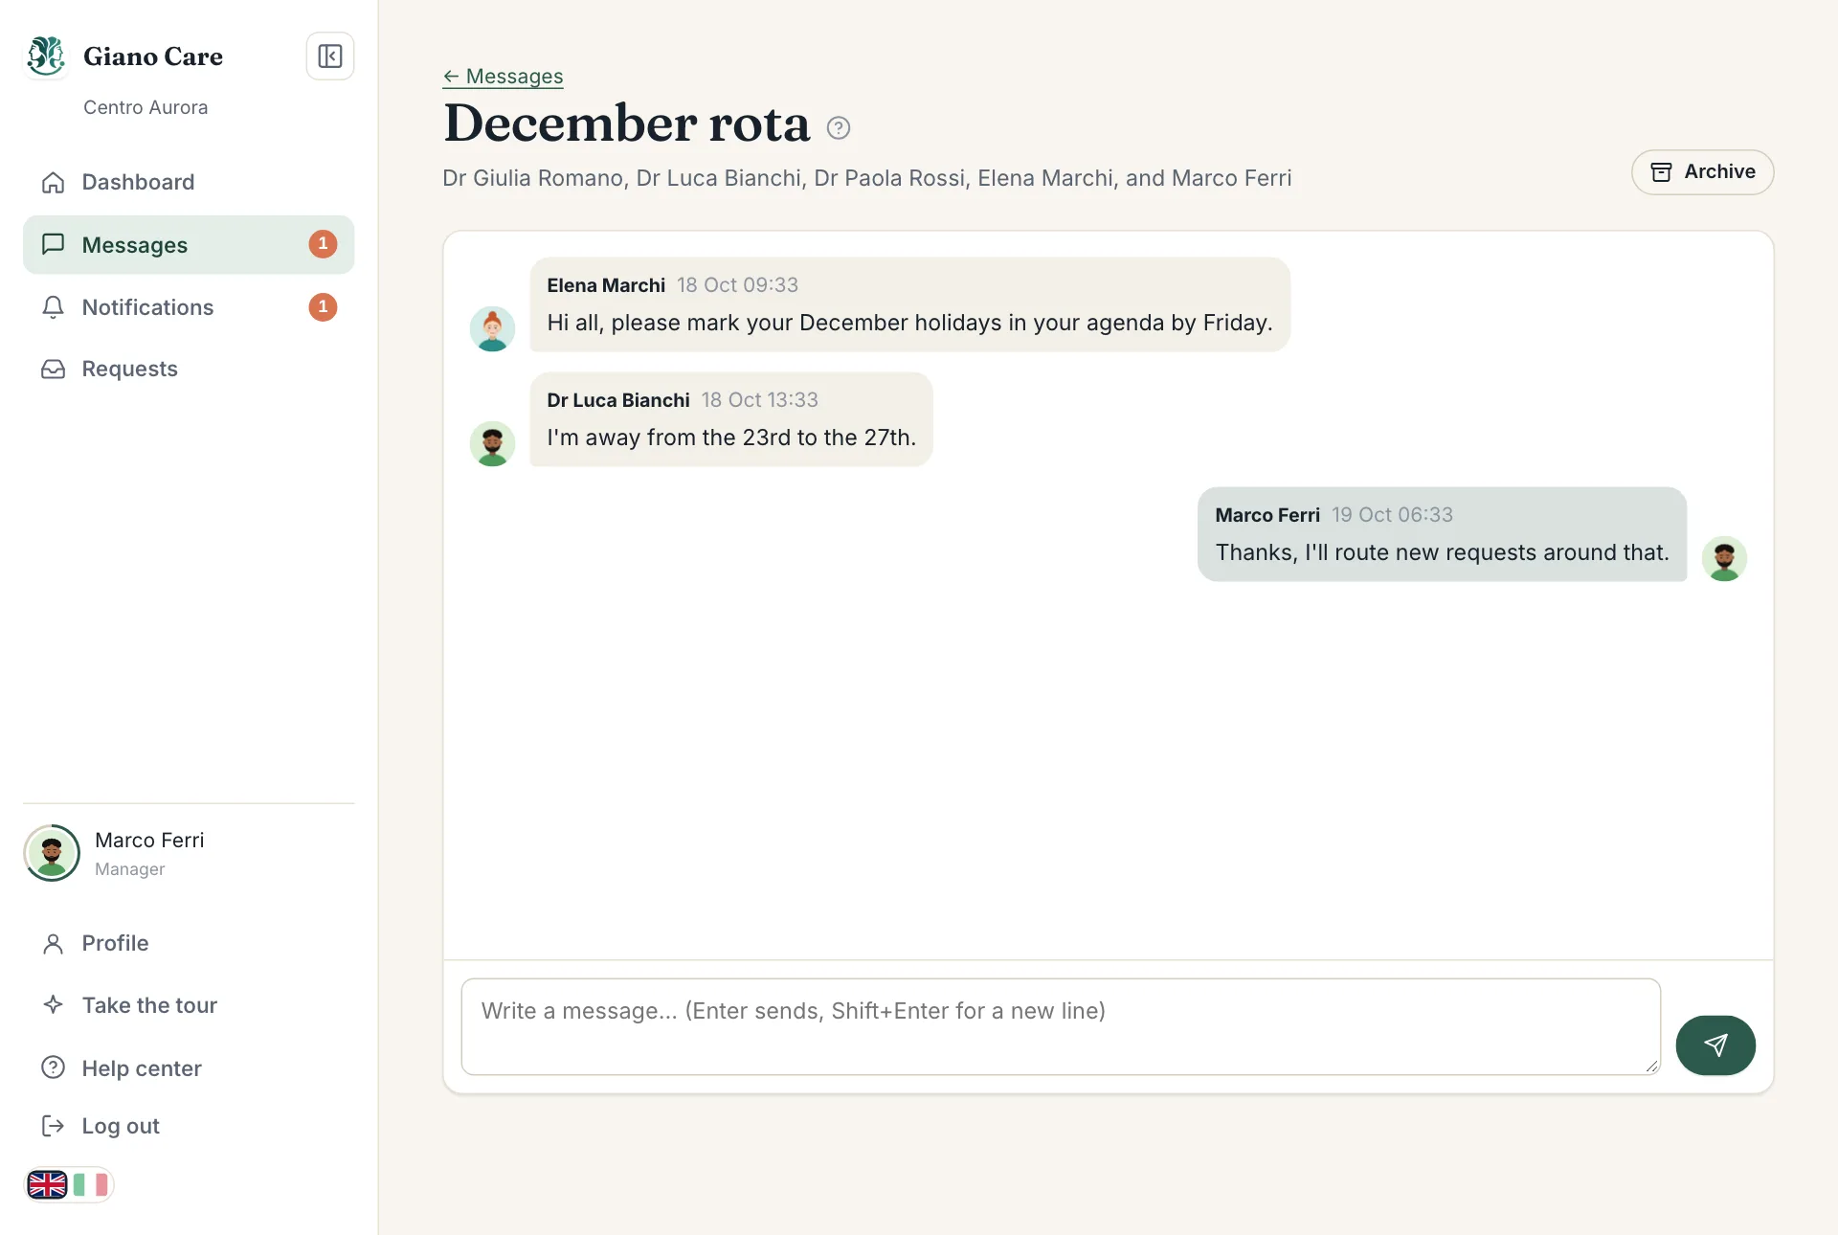This screenshot has width=1838, height=1235.
Task: Focus the Write a message text box
Action: [1061, 1026]
